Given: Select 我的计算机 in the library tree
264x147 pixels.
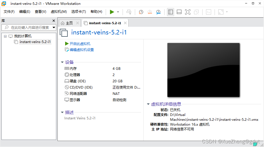Looking at the screenshot, I should tap(23, 36).
